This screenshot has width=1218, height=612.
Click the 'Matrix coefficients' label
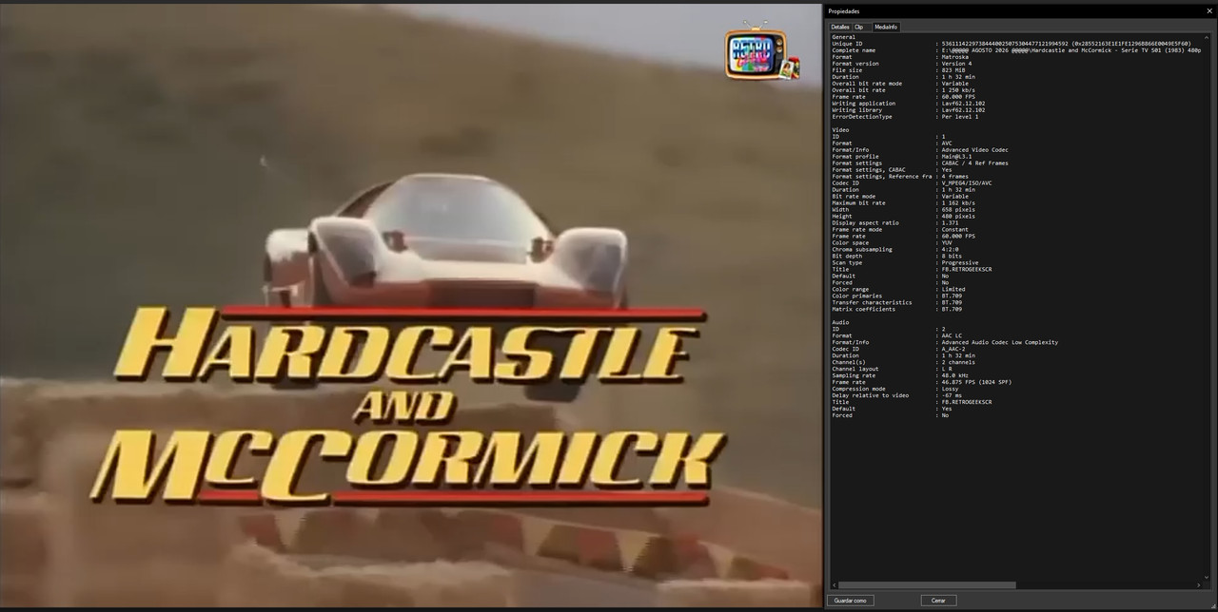coord(863,310)
